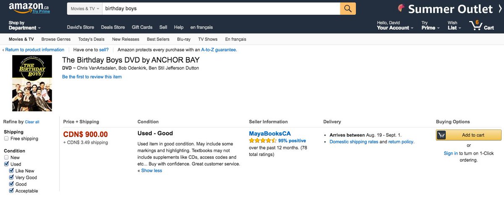Go to New Releases
The height and width of the screenshot is (216, 504).
(x=126, y=39)
